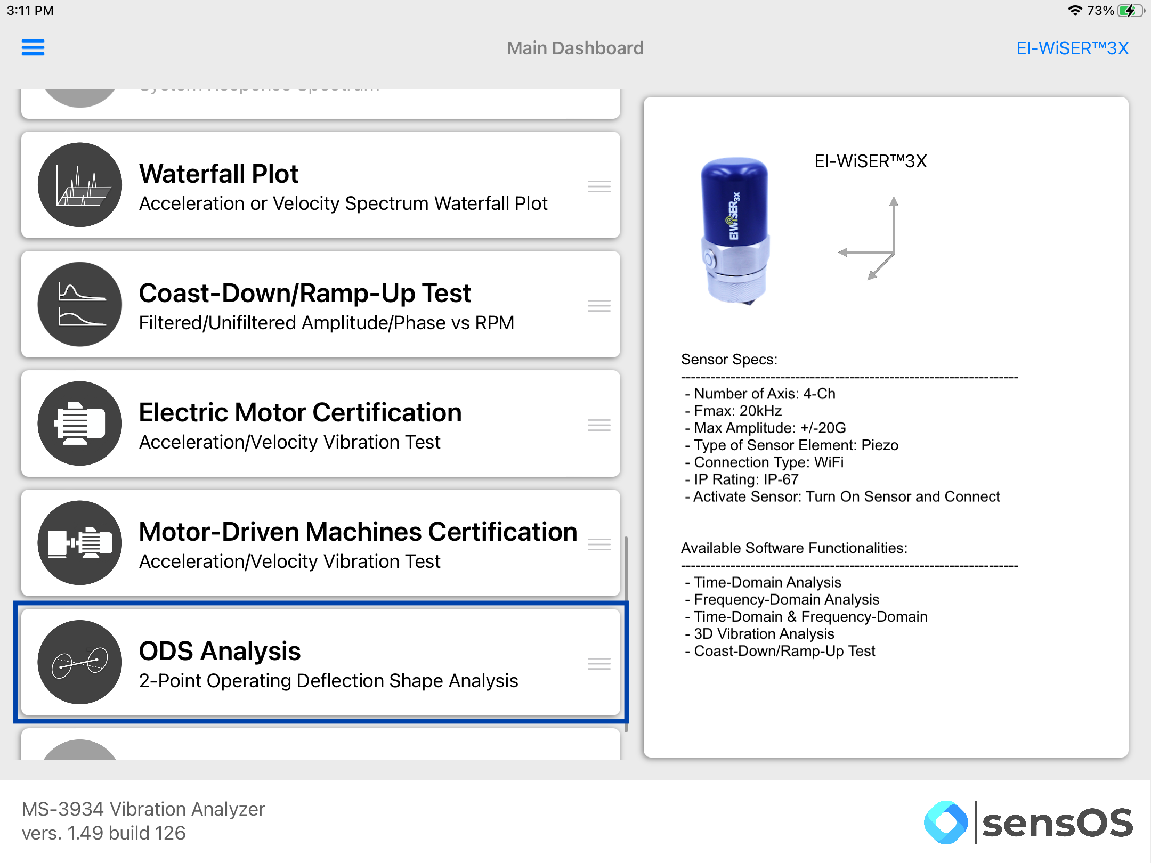Click the 'Fmax: 20kHz' spec line
The width and height of the screenshot is (1151, 863).
(734, 411)
